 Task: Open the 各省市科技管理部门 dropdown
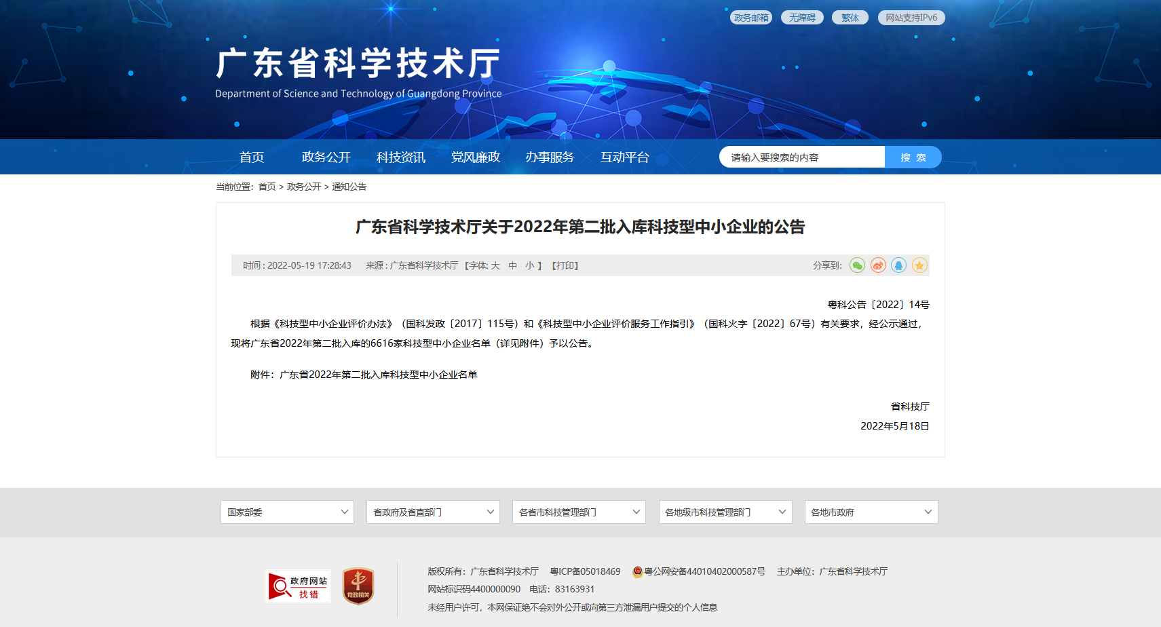(x=579, y=512)
